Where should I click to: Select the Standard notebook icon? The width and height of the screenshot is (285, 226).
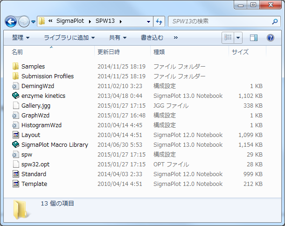click(16, 174)
